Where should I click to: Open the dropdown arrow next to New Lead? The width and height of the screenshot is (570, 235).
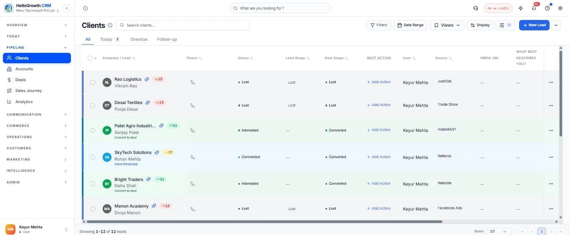coord(556,25)
